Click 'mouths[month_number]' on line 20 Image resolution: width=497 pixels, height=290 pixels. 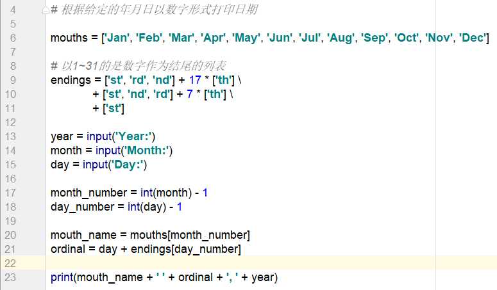[190, 236]
